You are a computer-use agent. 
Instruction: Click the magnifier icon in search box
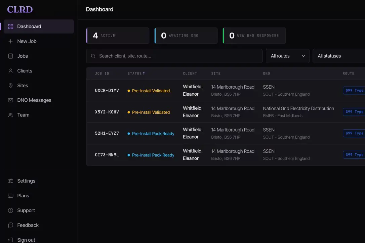point(93,56)
